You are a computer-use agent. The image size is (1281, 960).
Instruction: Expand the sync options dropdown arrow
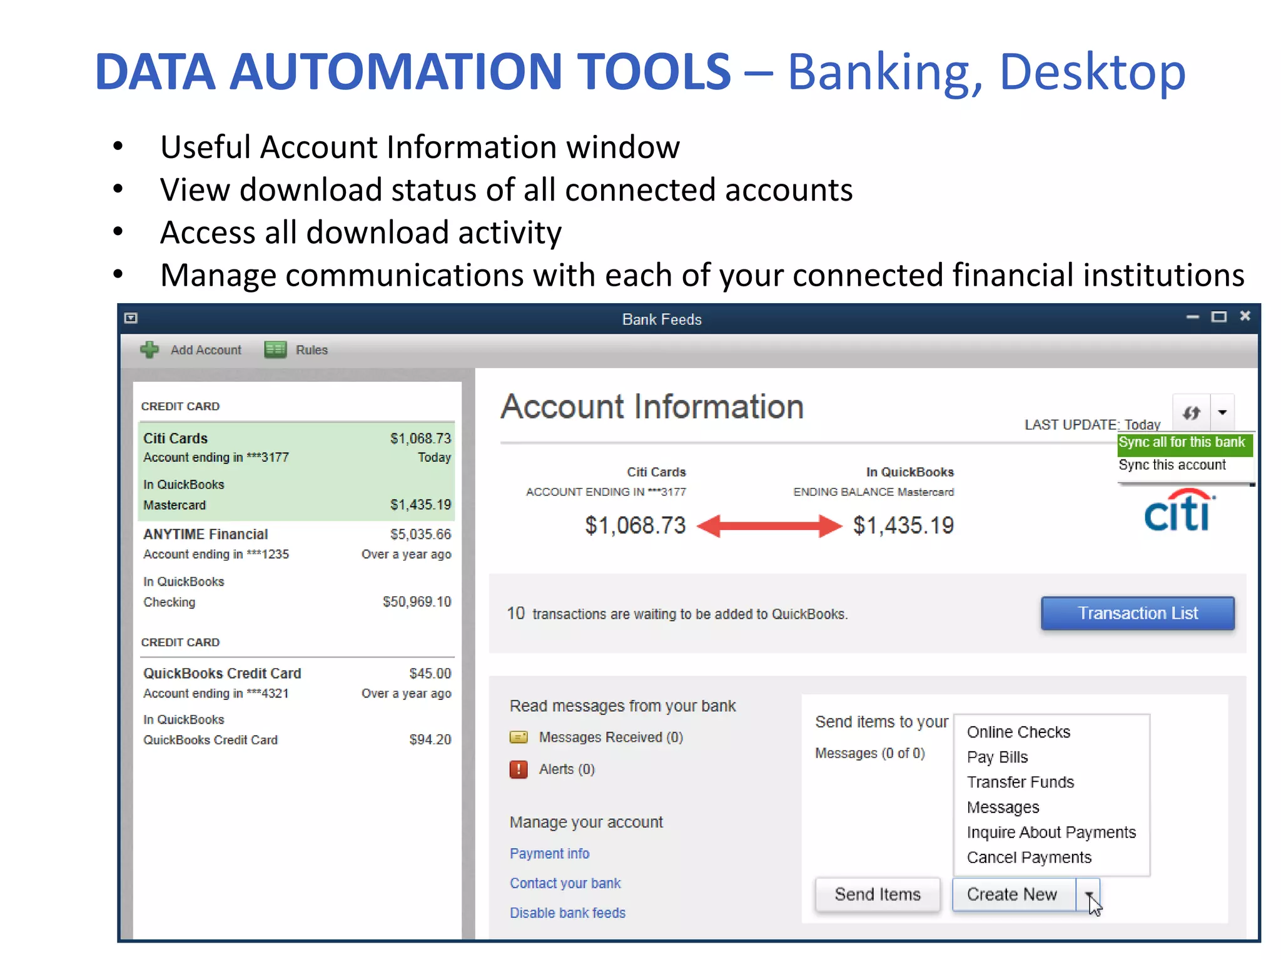(x=1222, y=412)
